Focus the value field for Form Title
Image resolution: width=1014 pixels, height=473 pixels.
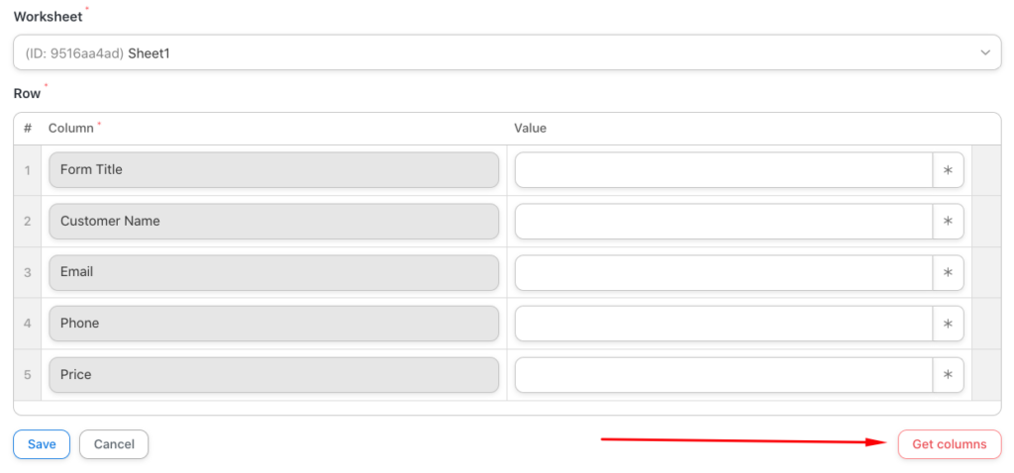click(724, 170)
